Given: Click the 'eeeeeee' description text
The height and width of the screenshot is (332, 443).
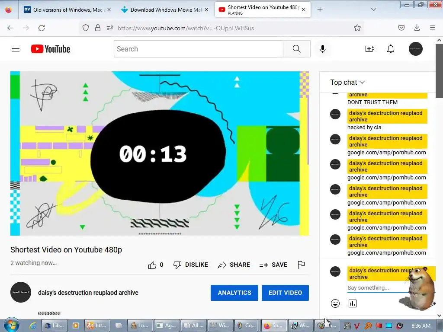Looking at the screenshot, I should (x=49, y=313).
